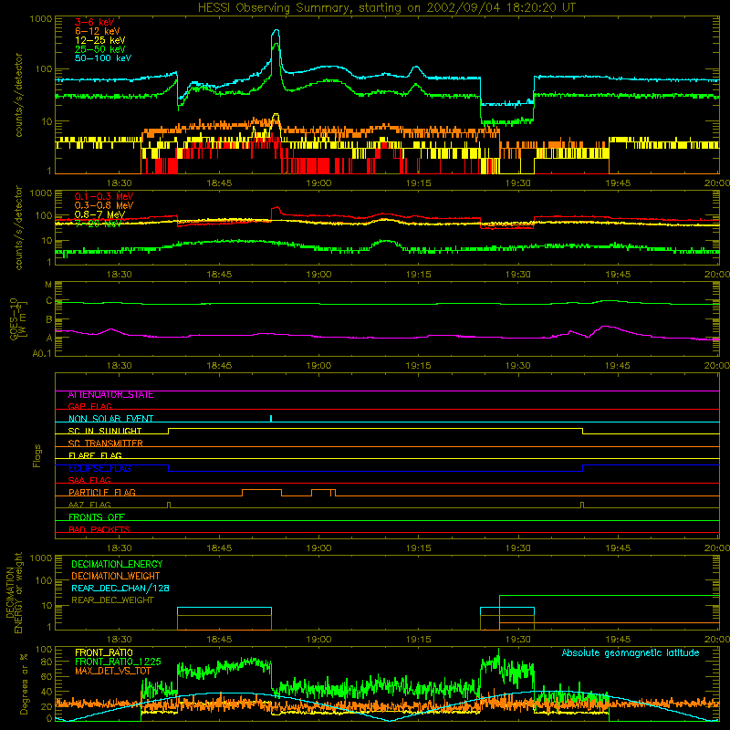Screen dimensions: 730x730
Task: Click the 'GOES-10' vertical axis label
Action: click(x=14, y=318)
